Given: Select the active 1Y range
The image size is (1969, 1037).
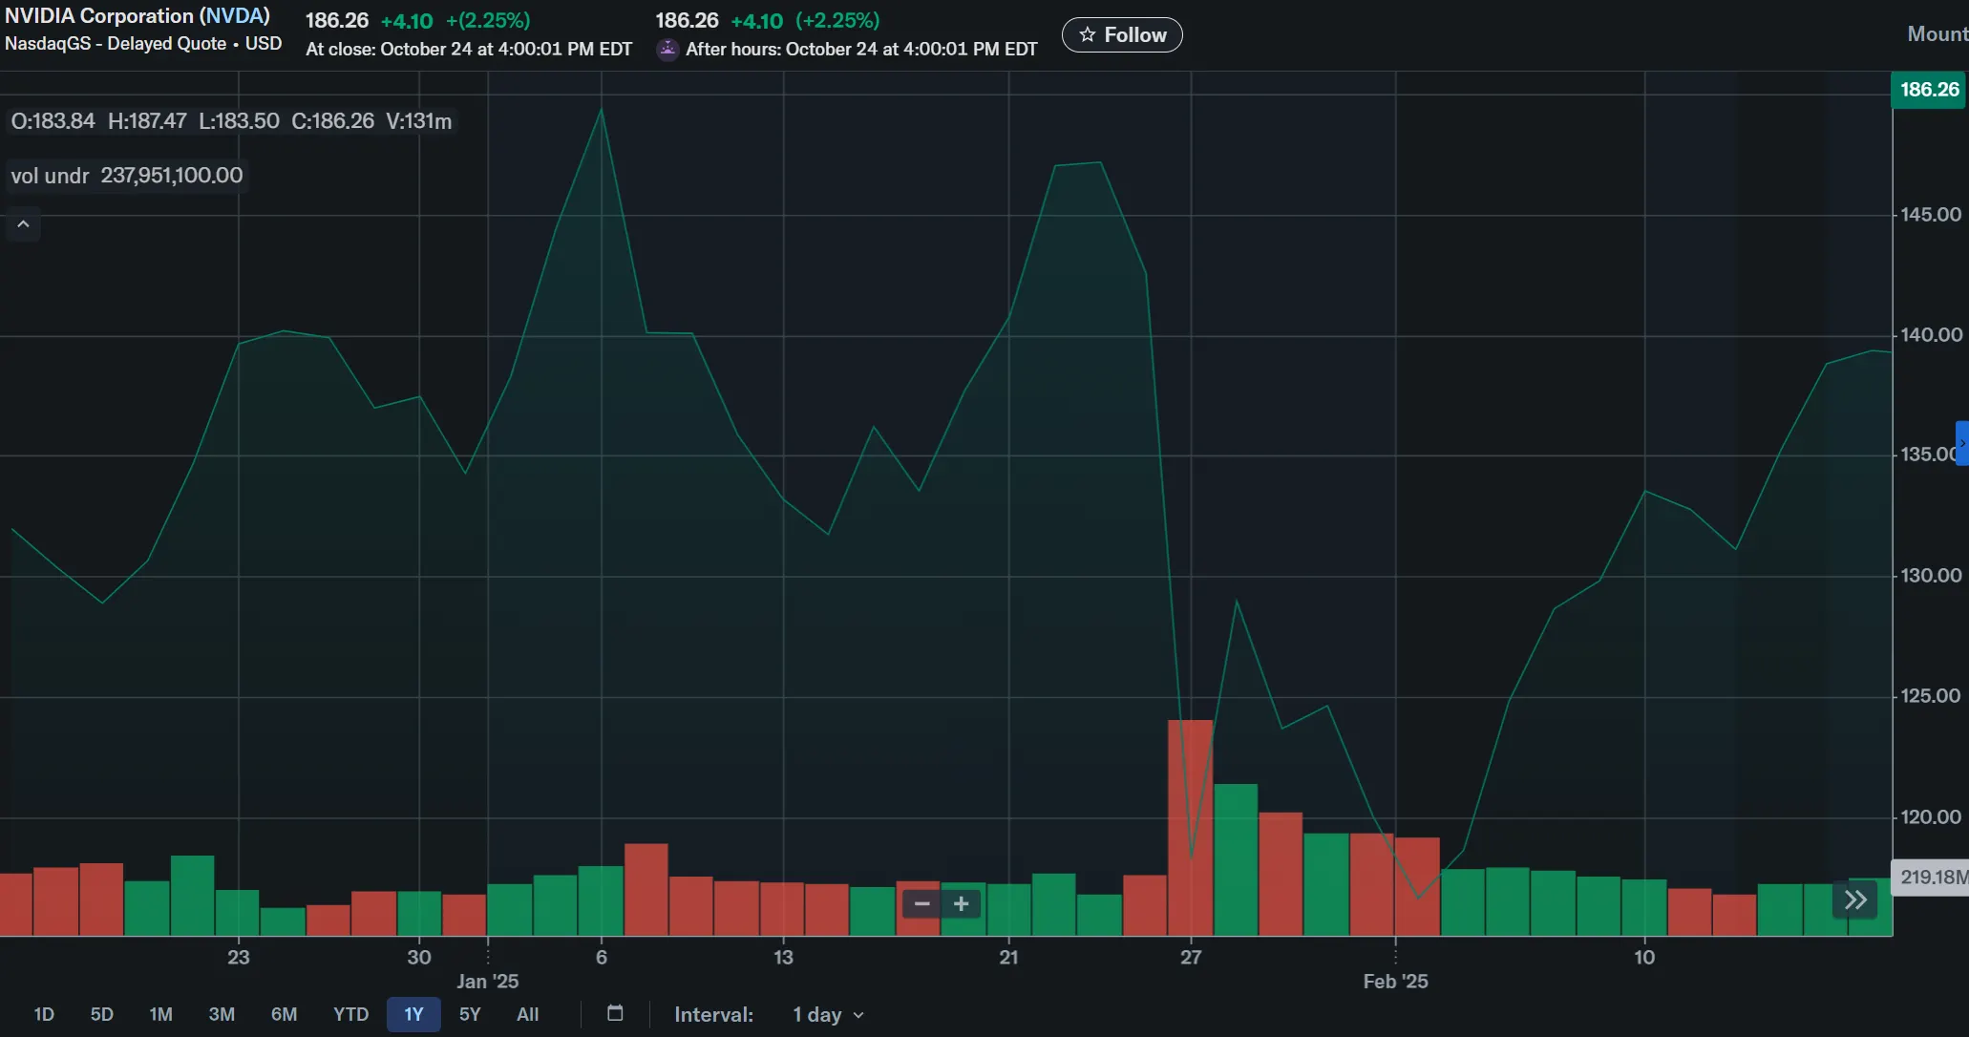Looking at the screenshot, I should point(413,1014).
